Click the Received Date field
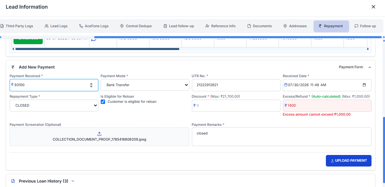 (327, 85)
